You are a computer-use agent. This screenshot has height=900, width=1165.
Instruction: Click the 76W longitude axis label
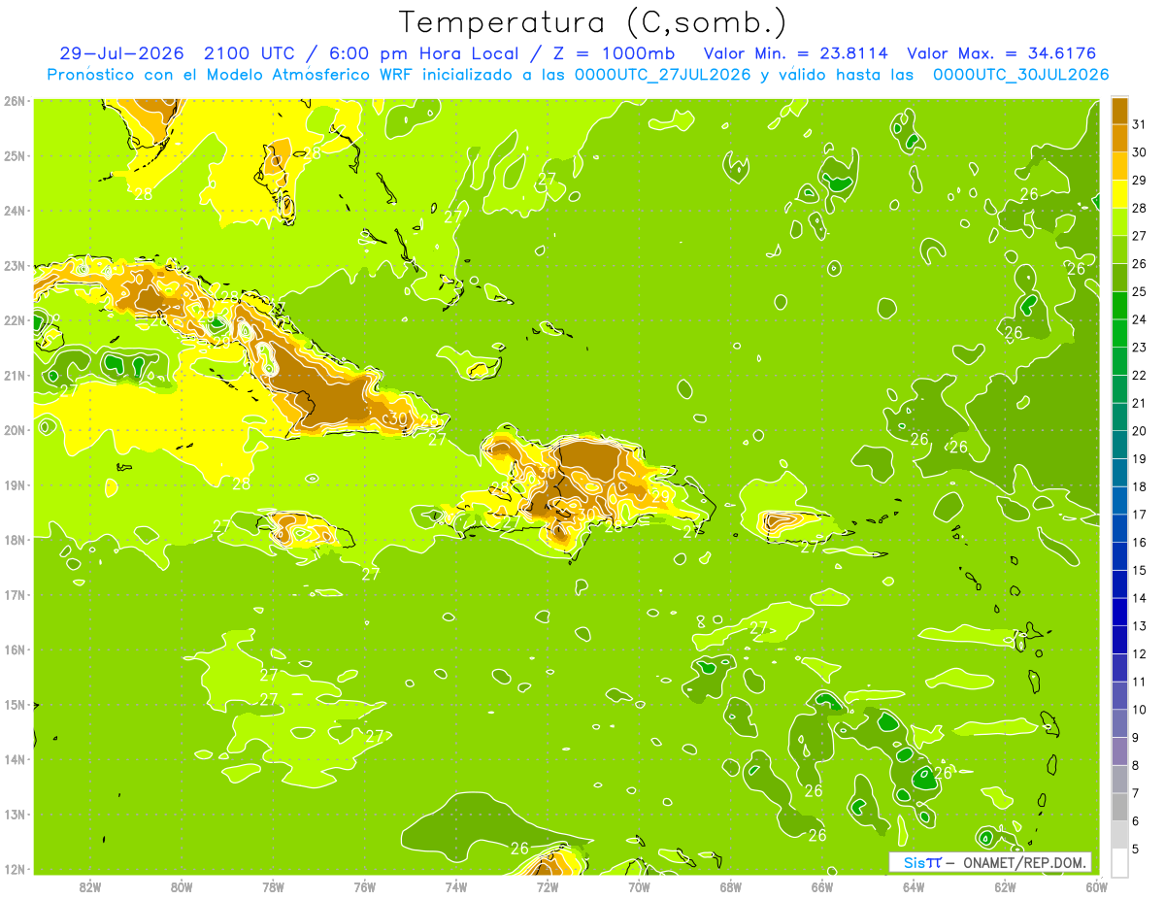click(364, 886)
